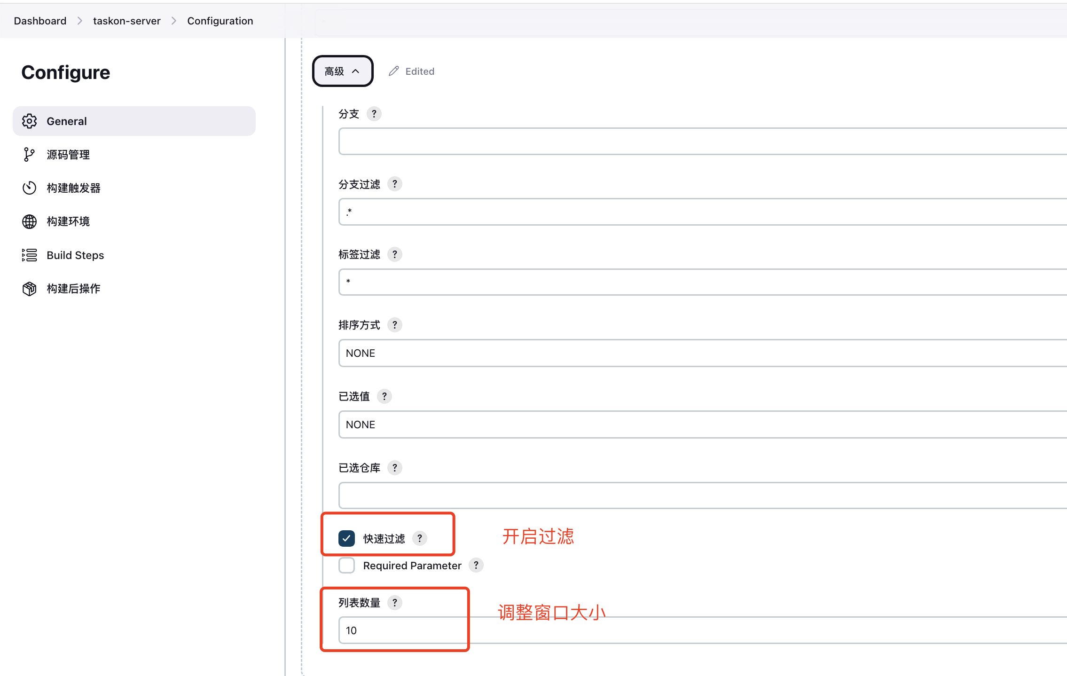Click the General gear icon in sidebar

click(29, 121)
